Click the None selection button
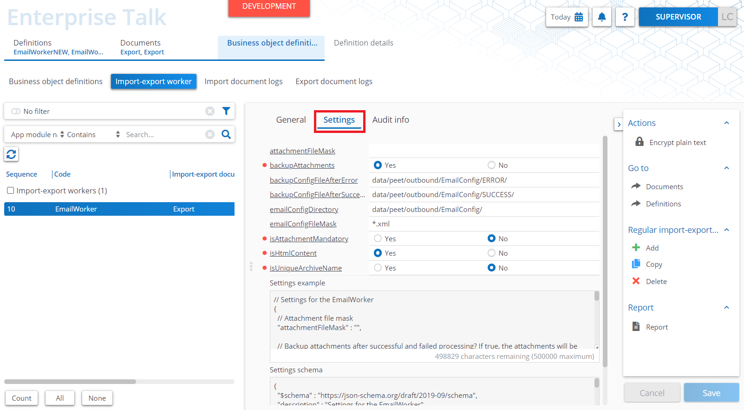The width and height of the screenshot is (744, 410). 97,398
